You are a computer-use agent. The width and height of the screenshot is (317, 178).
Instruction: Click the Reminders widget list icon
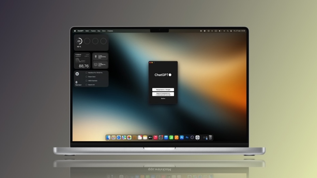[x=77, y=74]
